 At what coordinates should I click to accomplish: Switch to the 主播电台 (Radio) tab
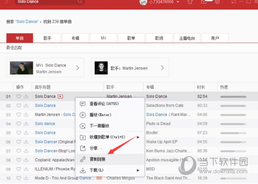pos(187,38)
